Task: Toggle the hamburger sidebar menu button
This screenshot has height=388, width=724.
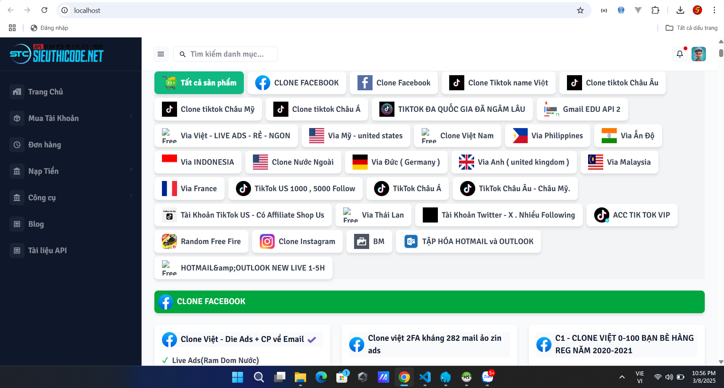Action: 161,54
